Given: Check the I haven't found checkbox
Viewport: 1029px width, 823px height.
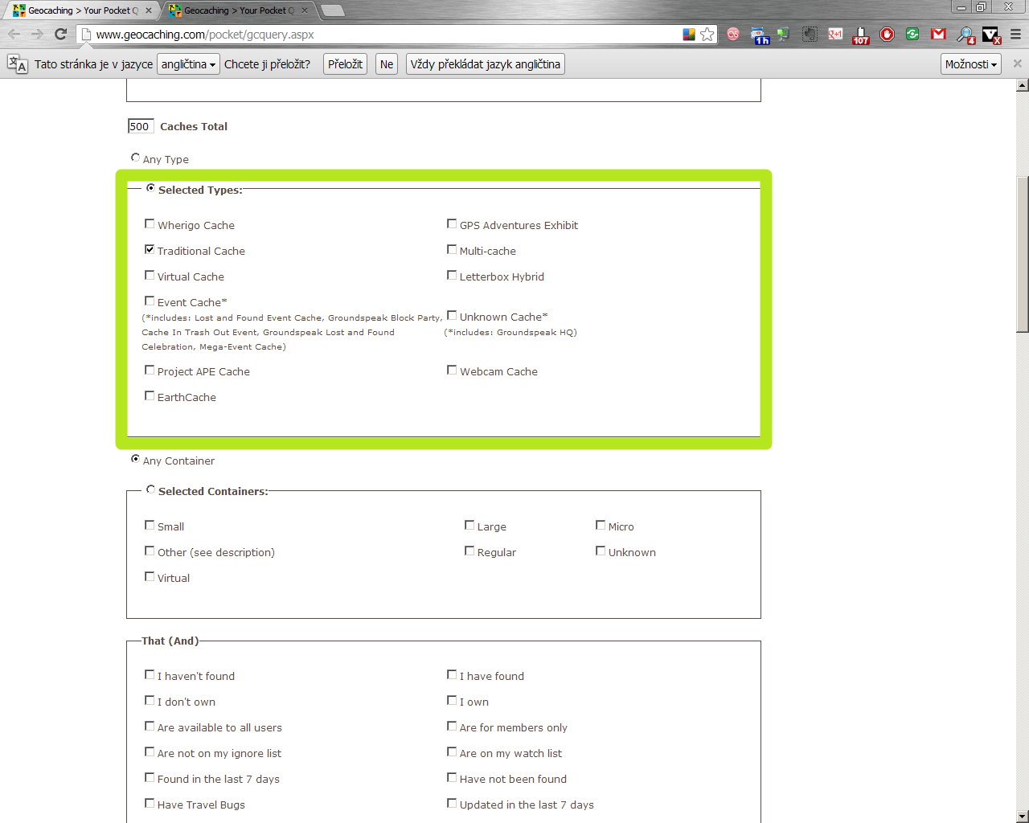Looking at the screenshot, I should coord(150,674).
